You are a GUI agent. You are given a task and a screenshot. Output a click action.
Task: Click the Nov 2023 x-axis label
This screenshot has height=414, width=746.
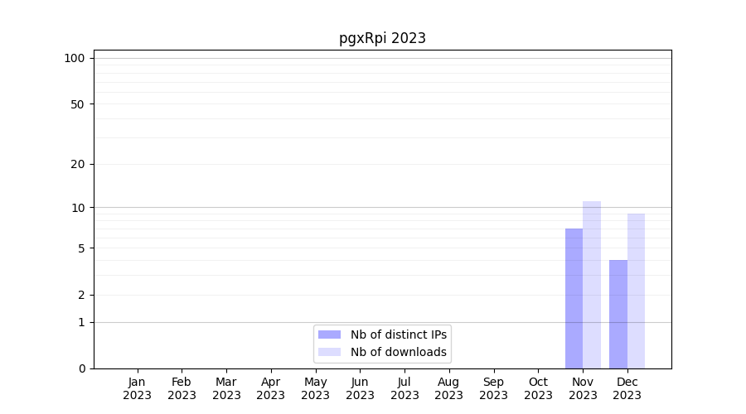583,388
